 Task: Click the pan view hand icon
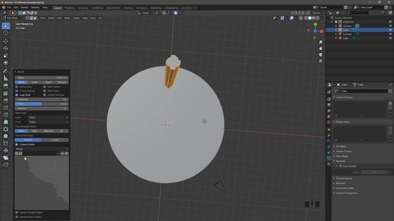(320, 48)
